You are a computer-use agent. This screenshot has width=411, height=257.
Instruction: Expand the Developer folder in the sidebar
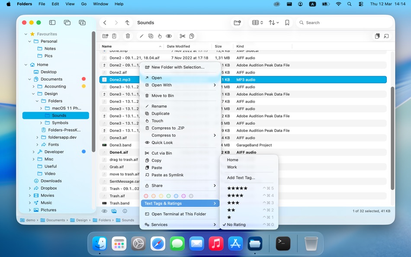click(34, 152)
